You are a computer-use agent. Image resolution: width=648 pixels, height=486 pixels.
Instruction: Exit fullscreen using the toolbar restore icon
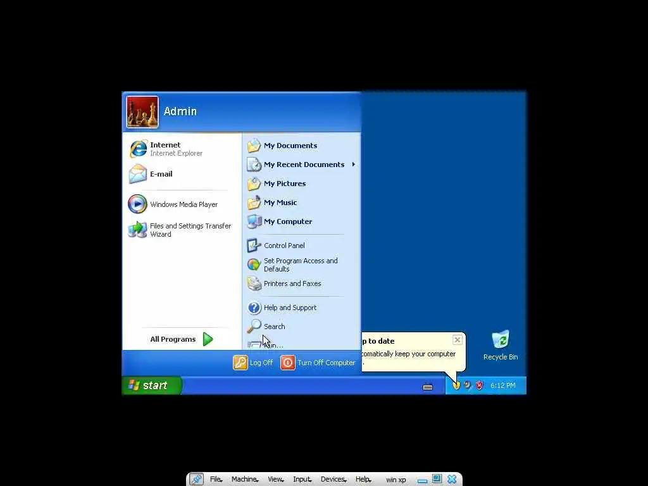437,478
